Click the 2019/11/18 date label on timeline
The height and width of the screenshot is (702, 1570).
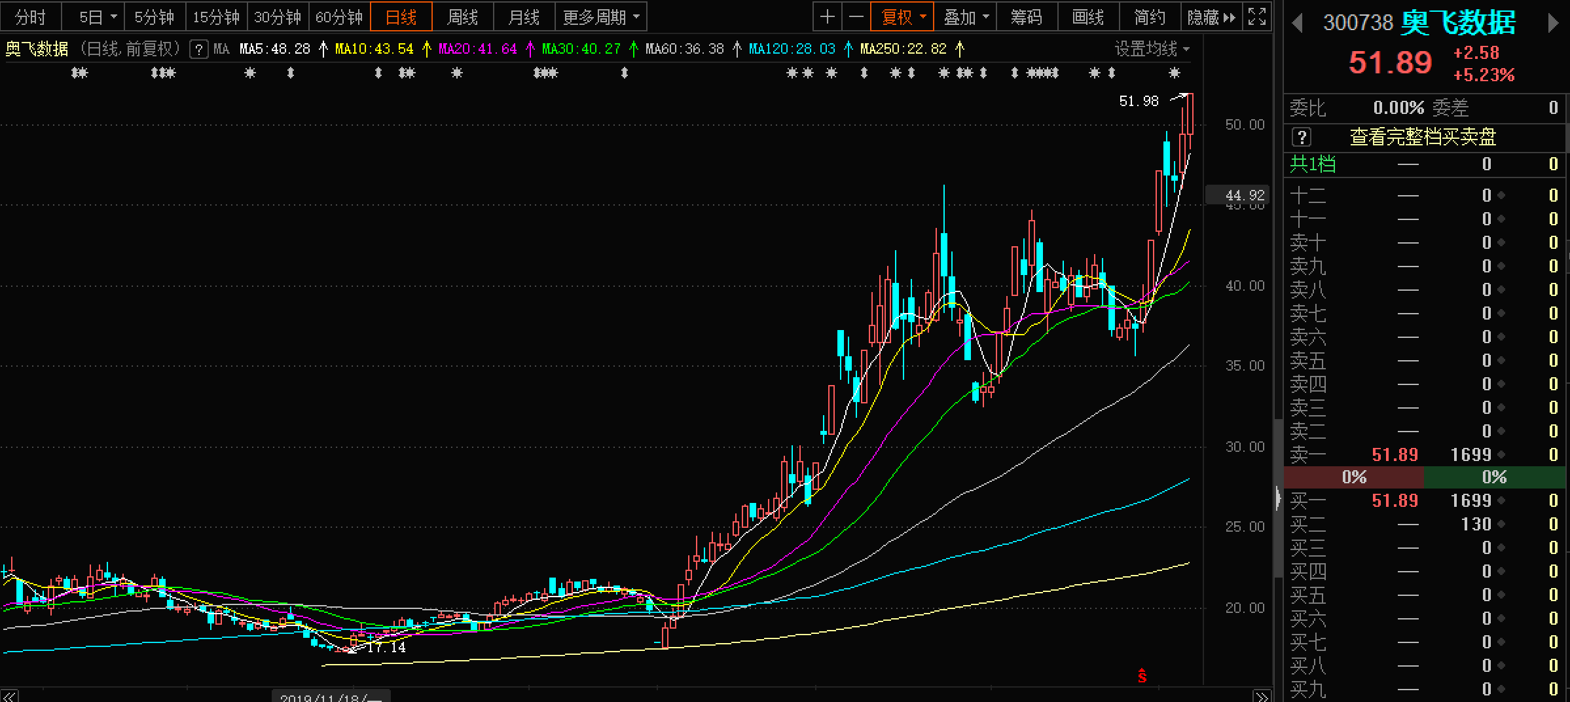(331, 696)
